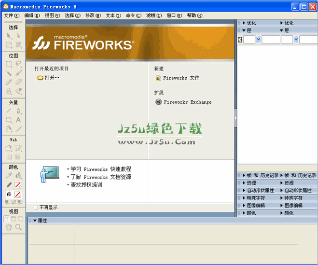This screenshot has width=318, height=265.
Task: Select the Text tool (A)
Action: tap(18, 120)
